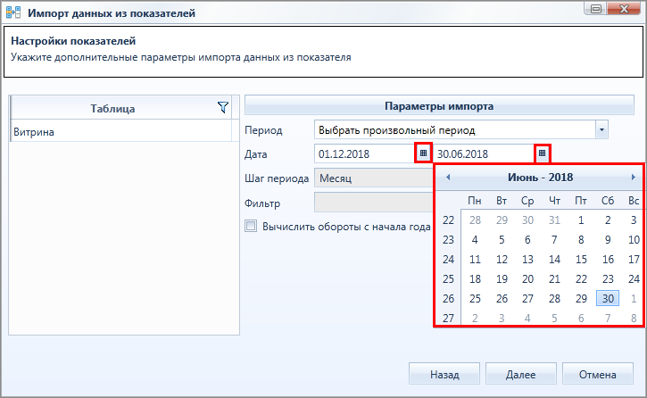Go to next month in calendar

tap(633, 178)
